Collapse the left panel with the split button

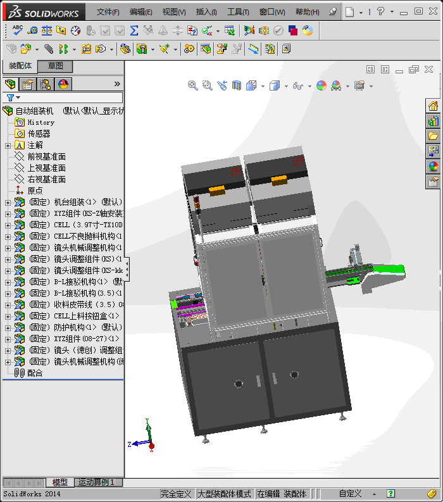(x=370, y=69)
